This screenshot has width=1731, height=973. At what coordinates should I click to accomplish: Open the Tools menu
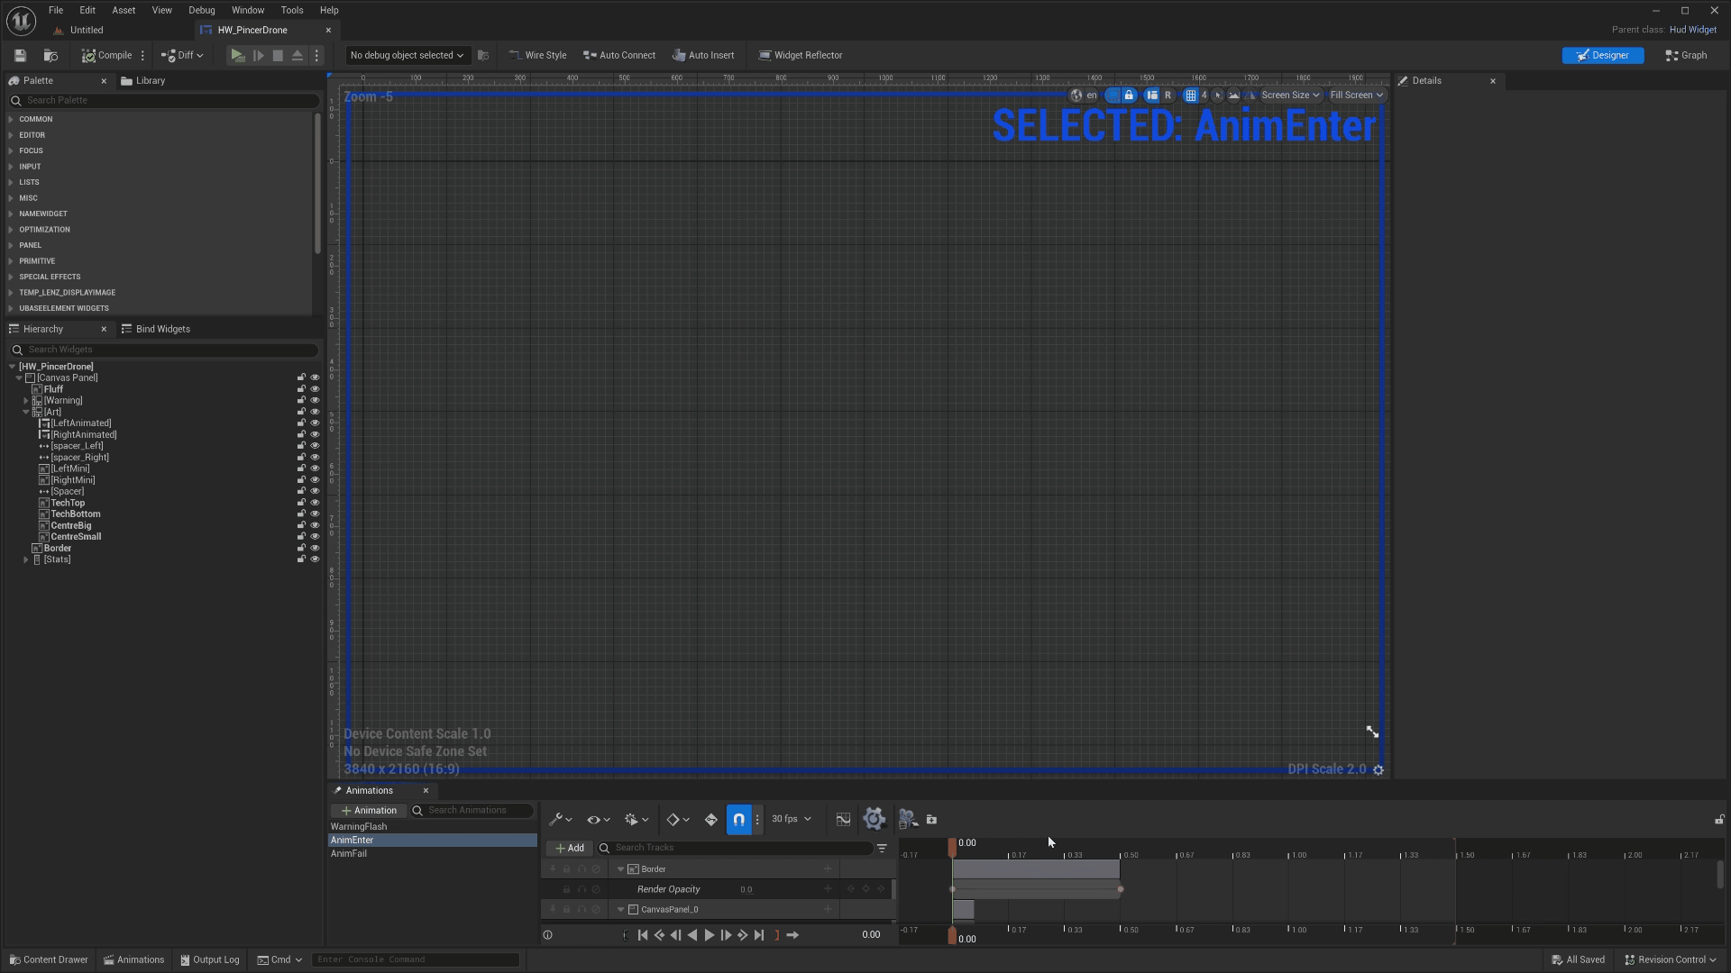291,10
